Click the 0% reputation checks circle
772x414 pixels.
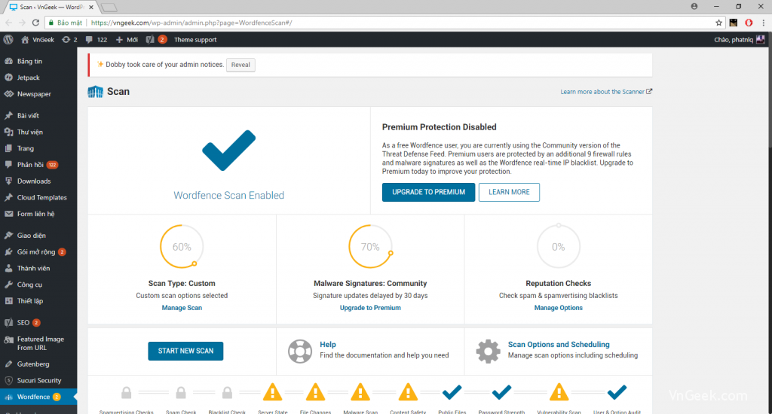coord(559,247)
